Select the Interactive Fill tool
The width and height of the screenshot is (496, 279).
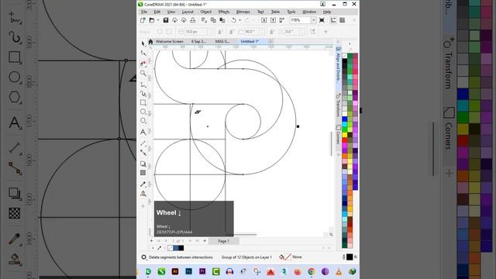(x=143, y=193)
